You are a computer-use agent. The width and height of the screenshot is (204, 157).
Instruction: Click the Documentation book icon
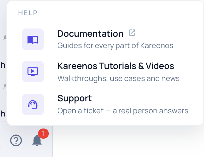click(x=33, y=39)
